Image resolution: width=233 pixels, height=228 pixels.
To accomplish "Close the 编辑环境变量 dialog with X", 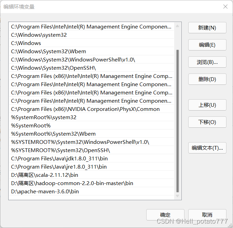I will [225, 7].
